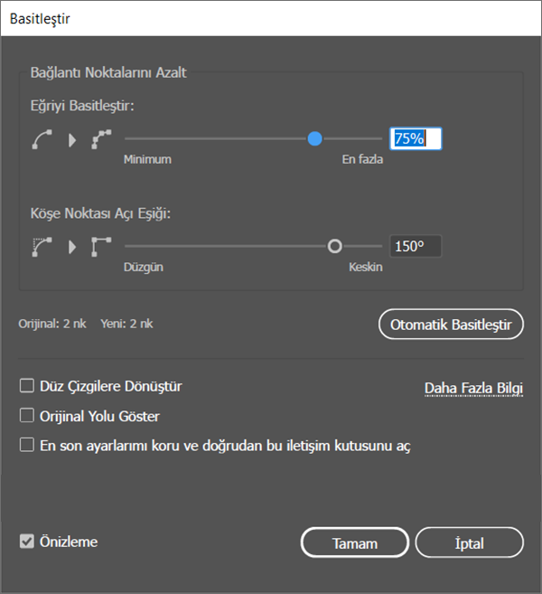Click the dotted corner icon under Köşe Noktası
The height and width of the screenshot is (594, 542).
pos(42,247)
